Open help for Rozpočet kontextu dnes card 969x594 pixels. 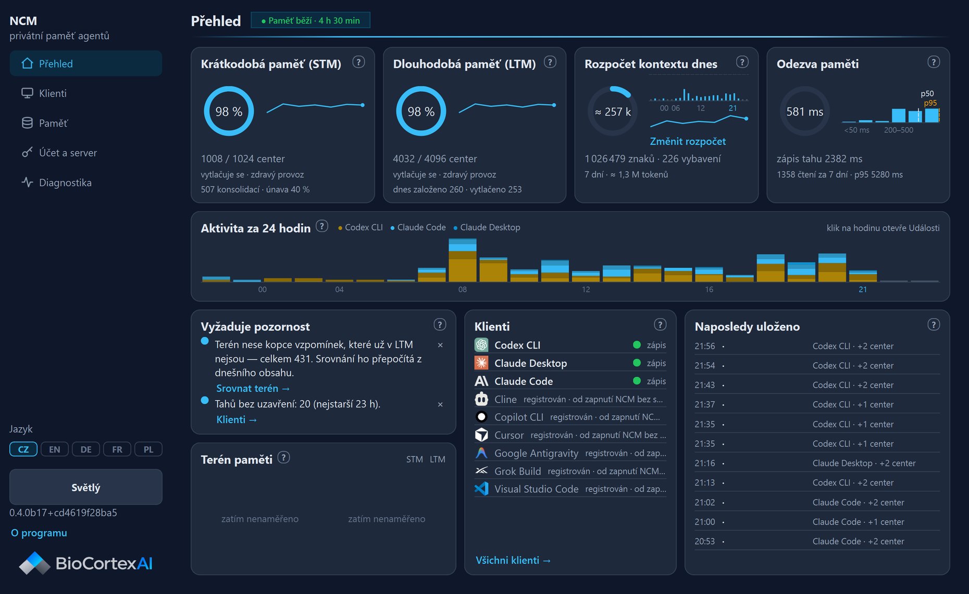tap(742, 62)
